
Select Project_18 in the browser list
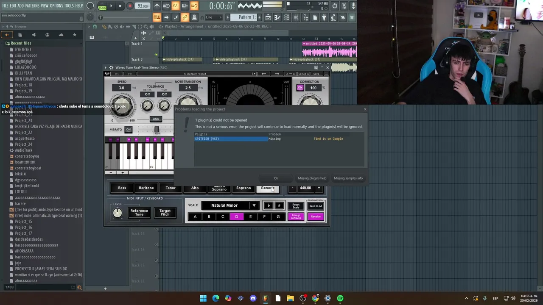pos(23,85)
